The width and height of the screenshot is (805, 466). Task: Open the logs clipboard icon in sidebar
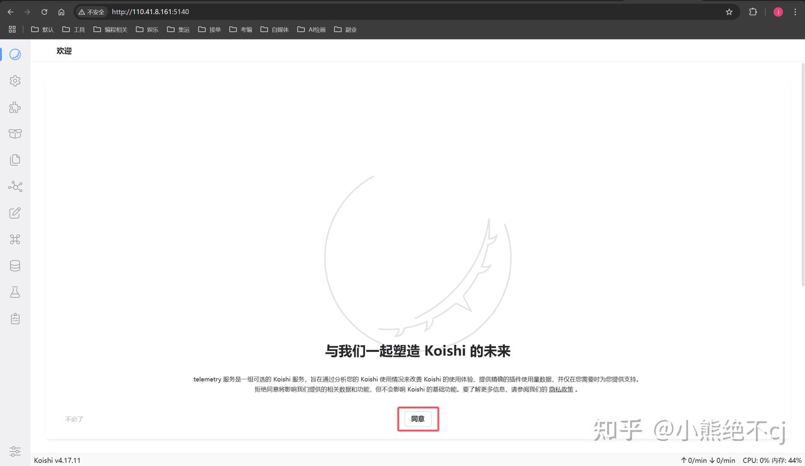click(15, 318)
